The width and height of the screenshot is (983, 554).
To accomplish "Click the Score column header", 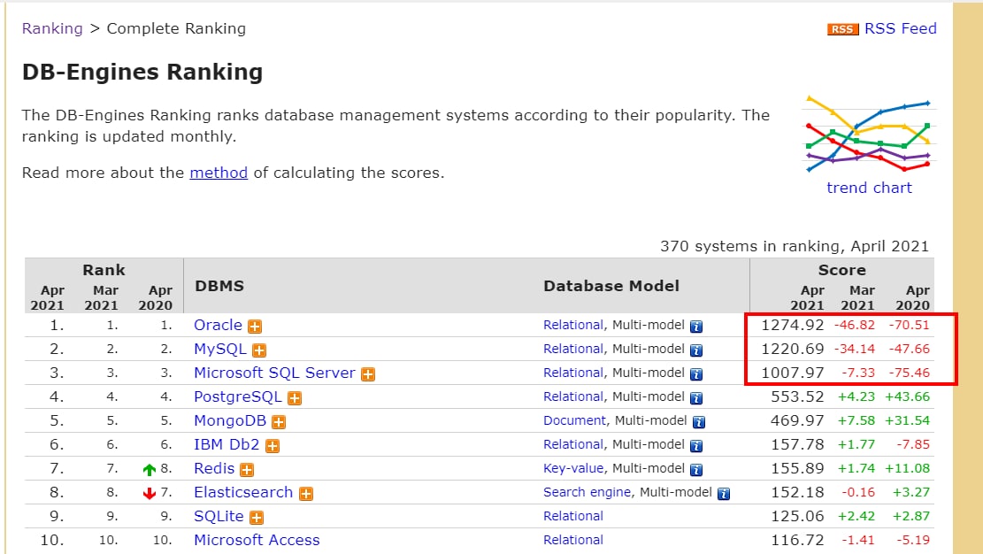I will pyautogui.click(x=842, y=271).
